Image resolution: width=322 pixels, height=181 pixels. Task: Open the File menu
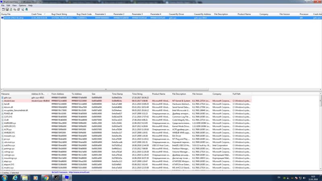[x=3, y=6]
